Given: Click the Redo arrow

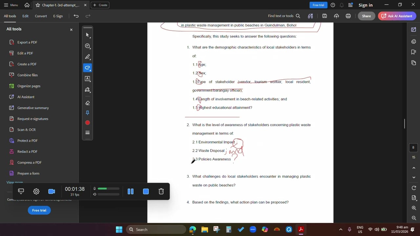Looking at the screenshot, I should tap(88, 16).
